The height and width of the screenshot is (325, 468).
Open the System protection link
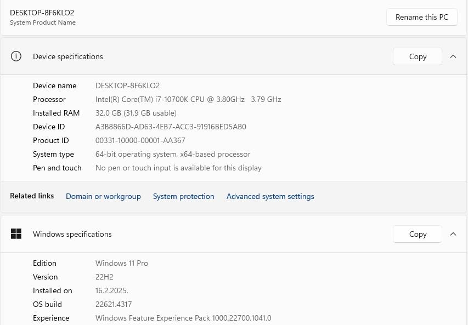coord(183,196)
